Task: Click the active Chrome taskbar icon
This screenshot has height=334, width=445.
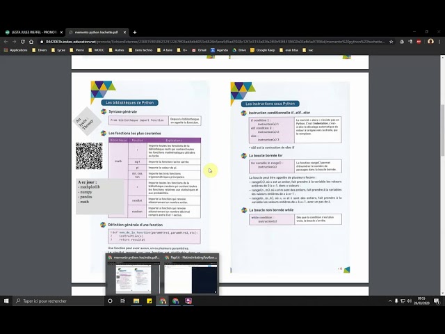Action: coord(162,301)
